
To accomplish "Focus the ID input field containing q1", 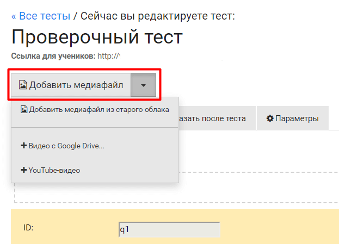I will click(x=169, y=229).
